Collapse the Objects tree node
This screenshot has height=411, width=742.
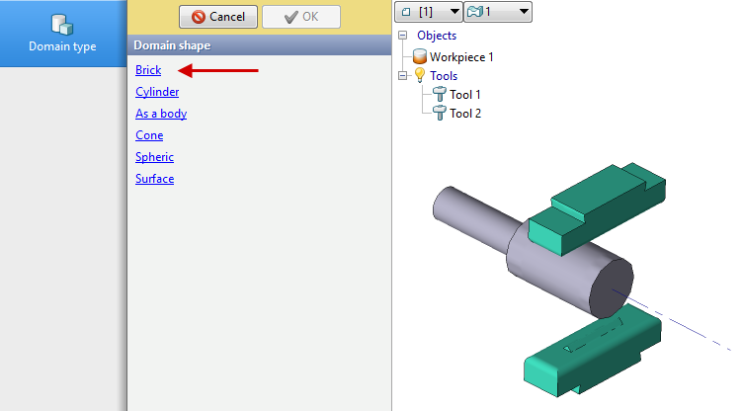402,36
